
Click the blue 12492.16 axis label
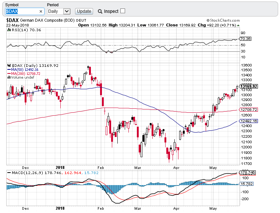coord(249,121)
